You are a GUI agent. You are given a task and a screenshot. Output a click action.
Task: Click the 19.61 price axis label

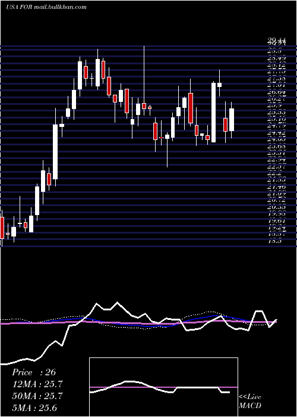click(276, 222)
